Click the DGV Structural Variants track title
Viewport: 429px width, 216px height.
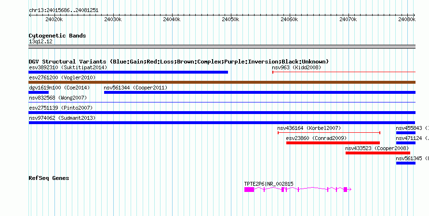179,62
